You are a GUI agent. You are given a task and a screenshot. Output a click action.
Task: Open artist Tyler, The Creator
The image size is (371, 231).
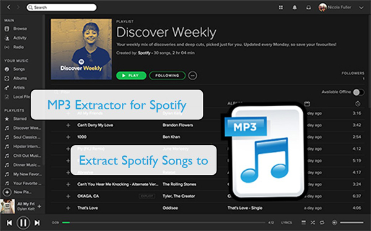tap(179, 196)
